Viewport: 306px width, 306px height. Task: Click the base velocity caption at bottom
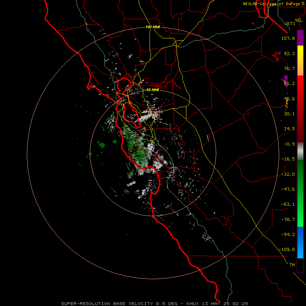coord(155,304)
